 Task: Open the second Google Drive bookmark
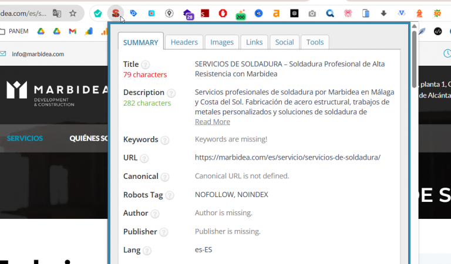[56, 31]
